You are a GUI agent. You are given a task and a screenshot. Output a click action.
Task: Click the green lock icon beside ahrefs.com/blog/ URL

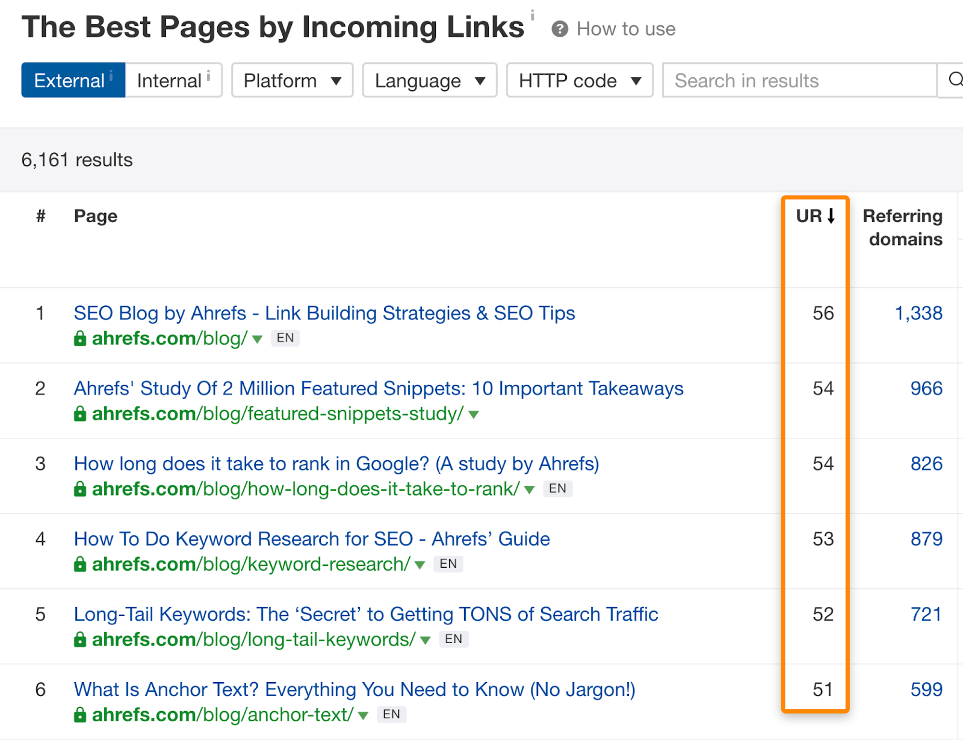coord(79,338)
